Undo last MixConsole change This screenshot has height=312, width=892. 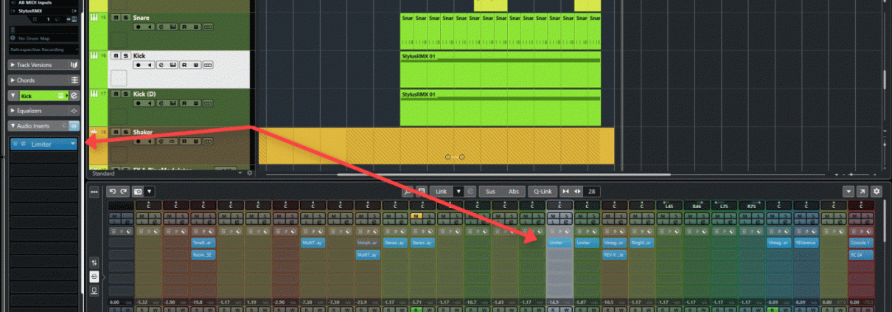pyautogui.click(x=113, y=191)
